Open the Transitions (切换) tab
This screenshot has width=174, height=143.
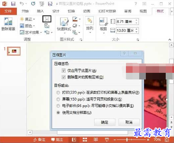71,11
